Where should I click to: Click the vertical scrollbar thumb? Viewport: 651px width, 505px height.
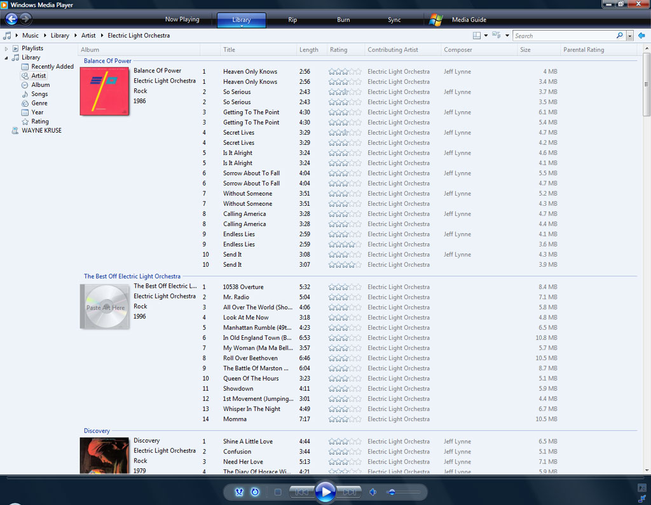[647, 84]
